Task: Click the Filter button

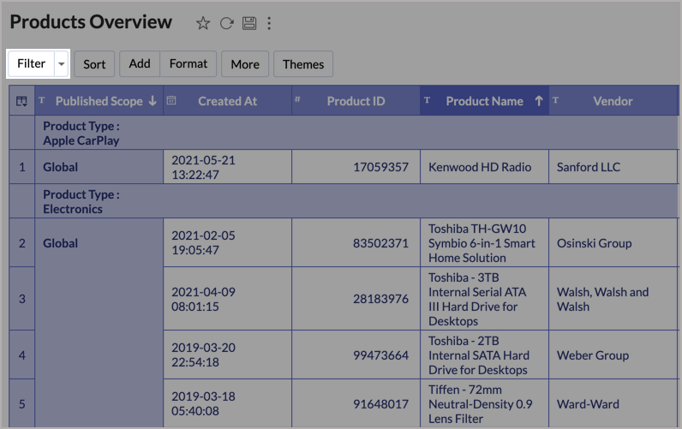Action: [x=31, y=64]
